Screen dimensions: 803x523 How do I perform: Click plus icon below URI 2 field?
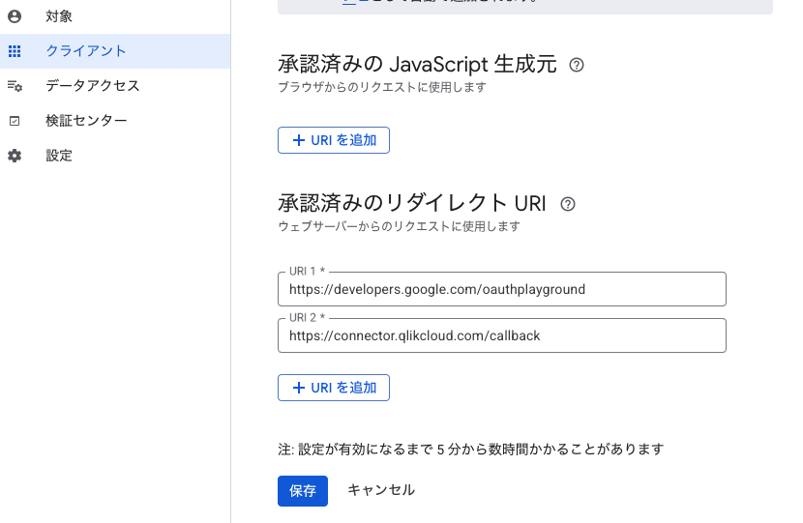pos(298,388)
